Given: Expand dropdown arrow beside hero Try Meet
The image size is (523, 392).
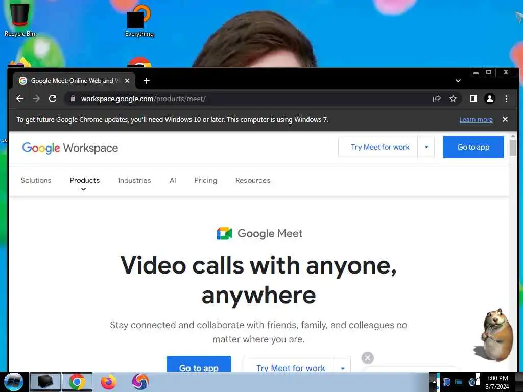Looking at the screenshot, I should (x=343, y=364).
